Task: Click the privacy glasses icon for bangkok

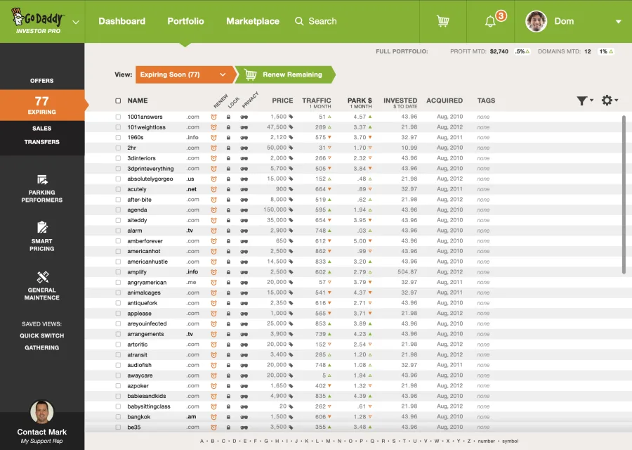Action: tap(244, 418)
